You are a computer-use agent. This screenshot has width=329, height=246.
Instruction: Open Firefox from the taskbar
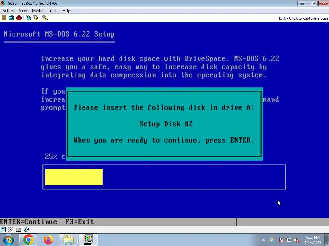point(48,240)
